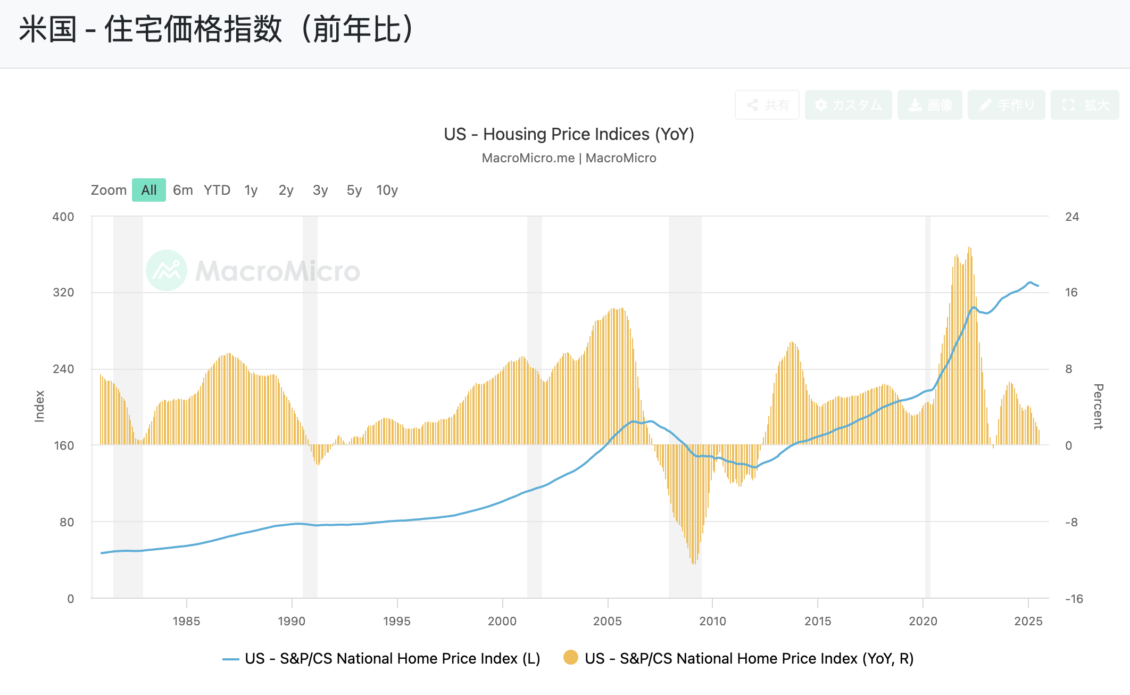This screenshot has height=695, width=1130.
Task: Toggle the Home Price Index (YoY, R) legend series
Action: click(749, 659)
